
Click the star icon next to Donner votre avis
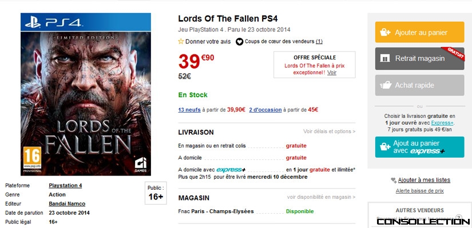(x=181, y=42)
